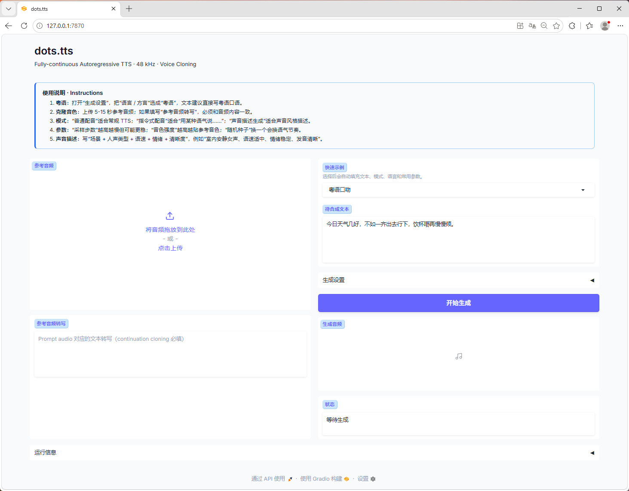The image size is (629, 491).
Task: Click the 将音频拖放到此处 drop text
Action: (170, 230)
